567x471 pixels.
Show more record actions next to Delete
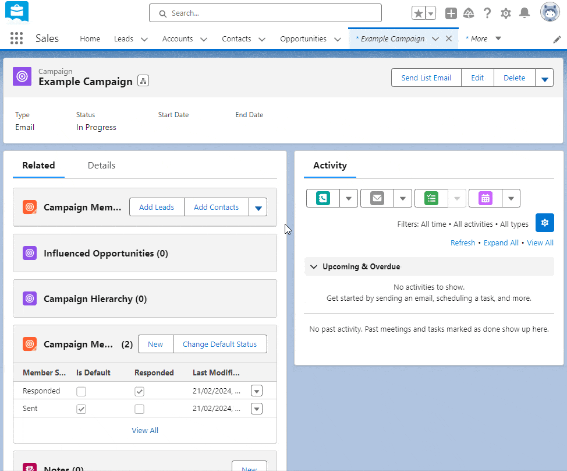[x=544, y=78]
